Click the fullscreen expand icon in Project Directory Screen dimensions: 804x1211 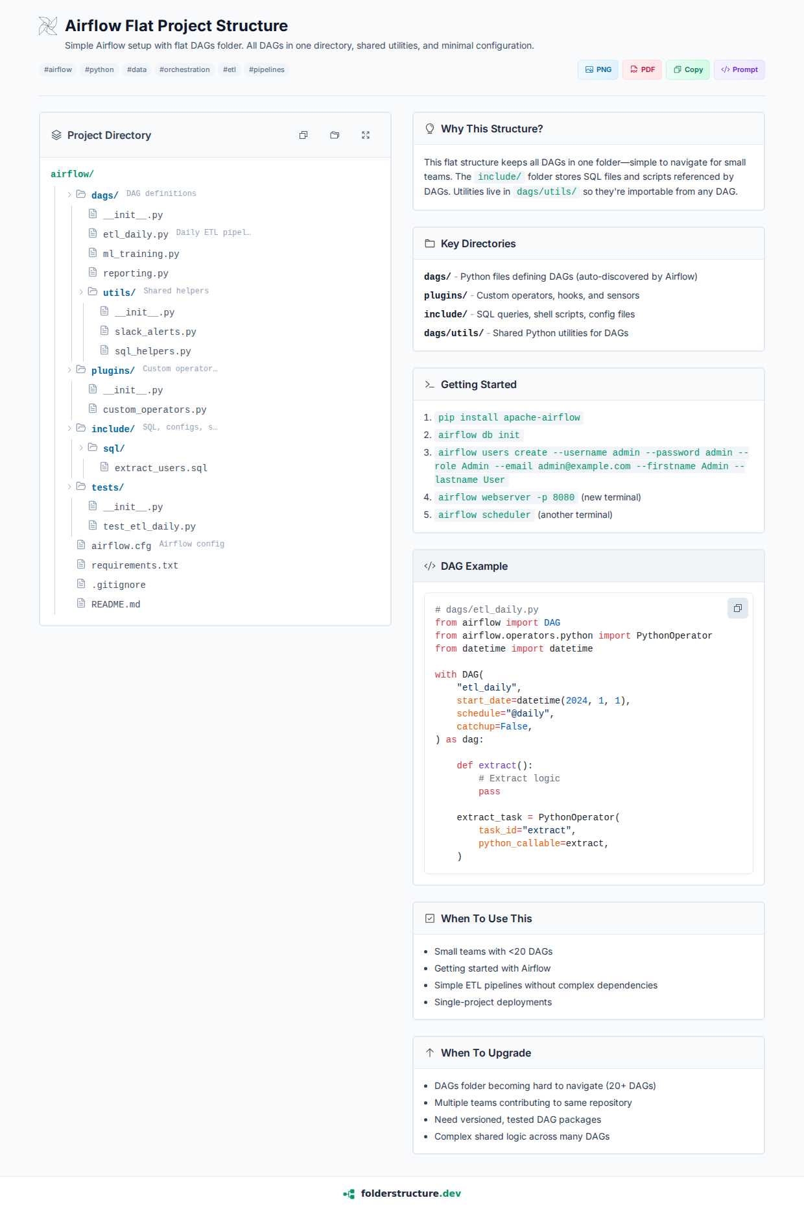(x=366, y=135)
